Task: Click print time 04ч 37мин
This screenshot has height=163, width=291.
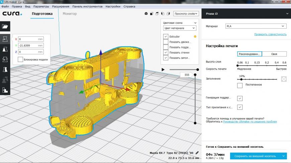Action: (215, 154)
